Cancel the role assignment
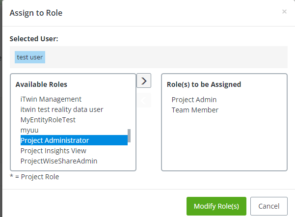Image resolution: width=295 pixels, height=217 pixels. tap(268, 206)
